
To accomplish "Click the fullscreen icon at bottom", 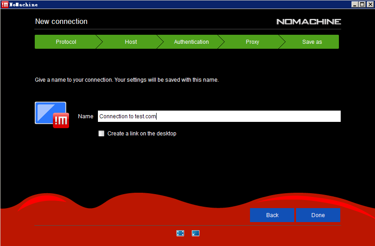I will [180, 233].
